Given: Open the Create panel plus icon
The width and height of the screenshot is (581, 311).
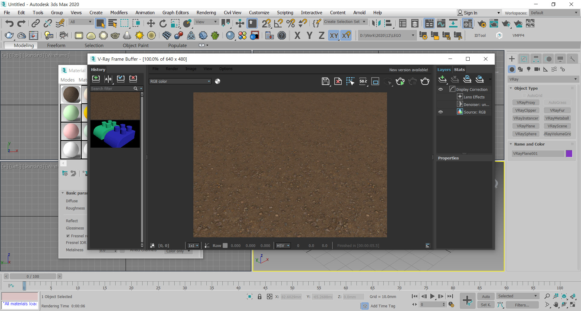Looking at the screenshot, I should 512,59.
